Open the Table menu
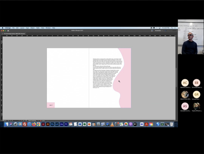The width and height of the screenshot is (204, 154). tap(38, 28)
